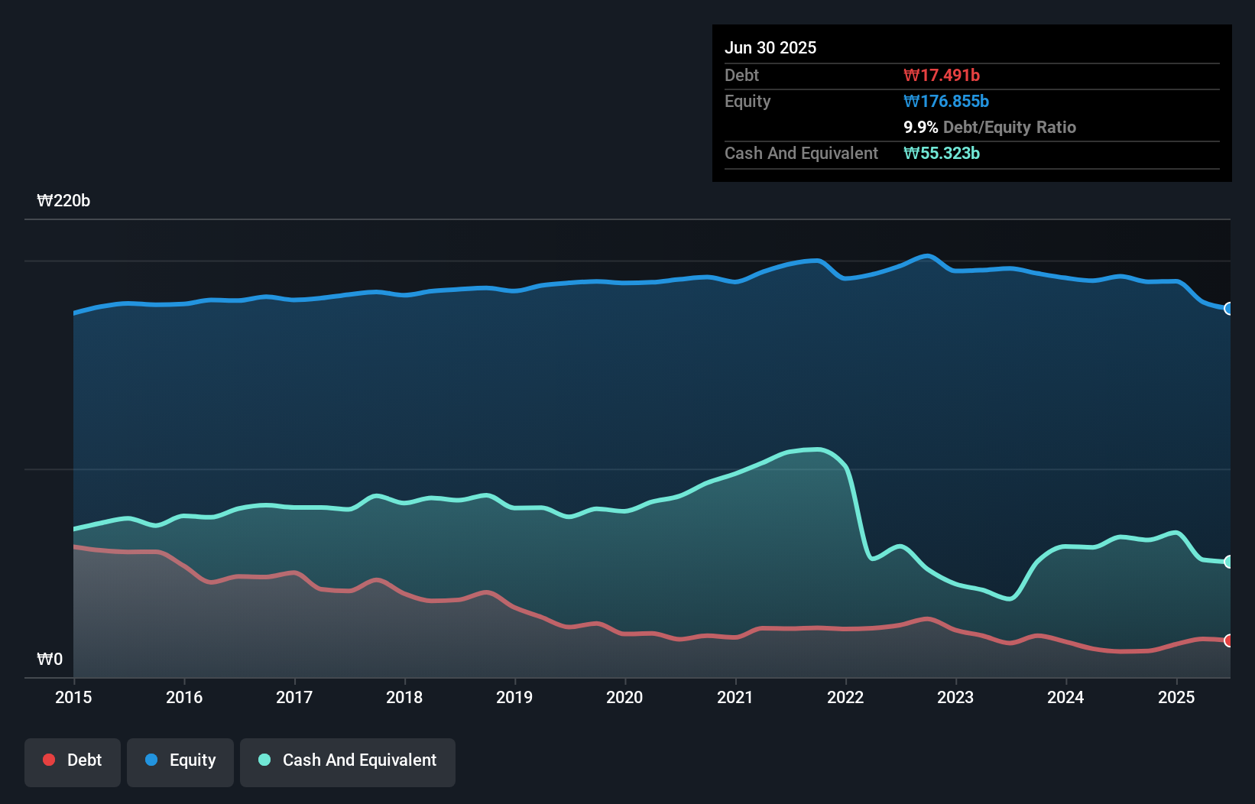
Task: Click the teal Cash And Equivalent legend dot
Action: pos(263,760)
